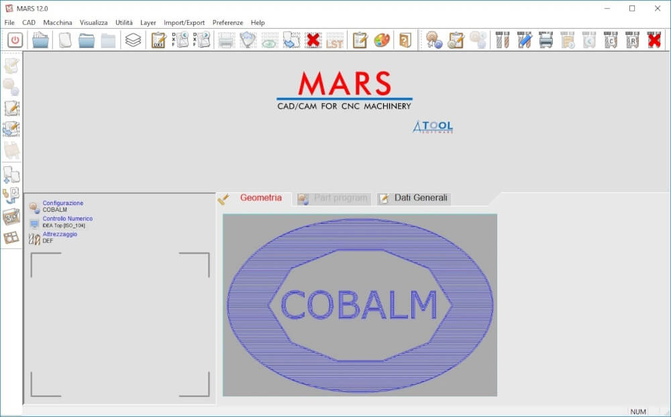671x417 pixels.
Task: Click the COBALM geometry preview thumbnail
Action: [360, 305]
